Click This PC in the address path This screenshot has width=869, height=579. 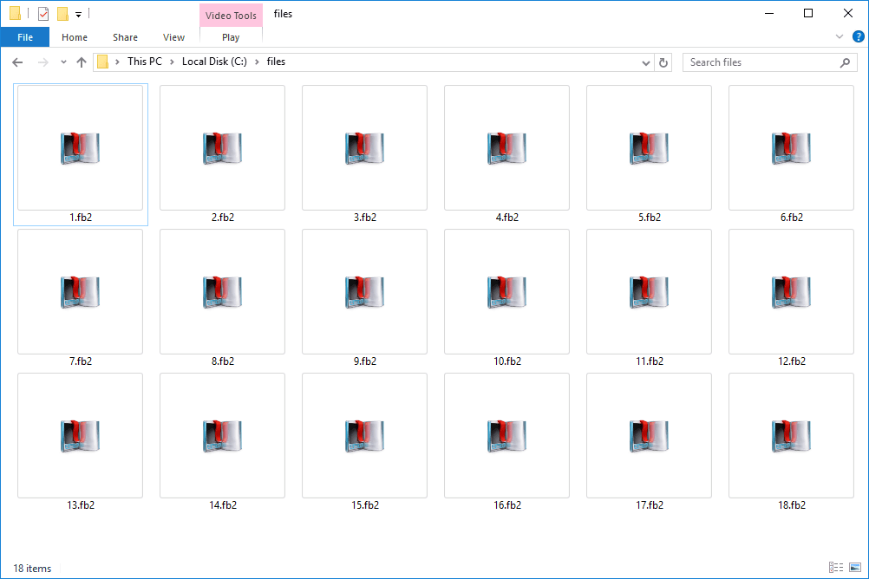(144, 62)
